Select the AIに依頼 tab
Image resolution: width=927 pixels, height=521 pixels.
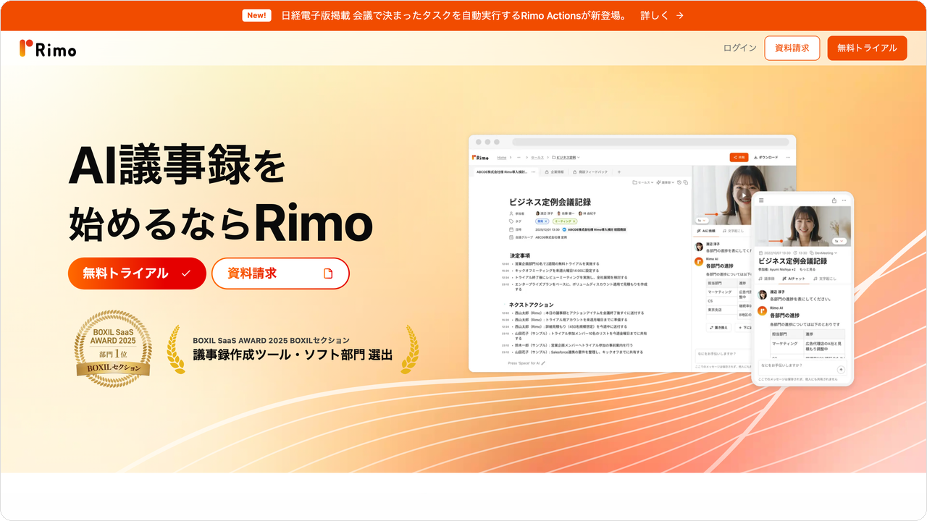(x=706, y=231)
